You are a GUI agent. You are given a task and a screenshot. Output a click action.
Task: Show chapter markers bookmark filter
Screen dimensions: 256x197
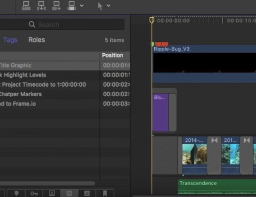coord(105,193)
